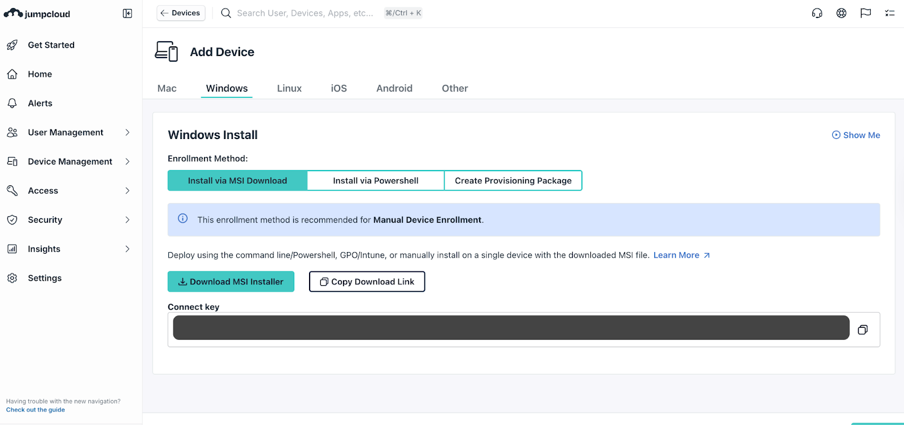
Task: Switch to the Linux tab
Action: pyautogui.click(x=289, y=88)
